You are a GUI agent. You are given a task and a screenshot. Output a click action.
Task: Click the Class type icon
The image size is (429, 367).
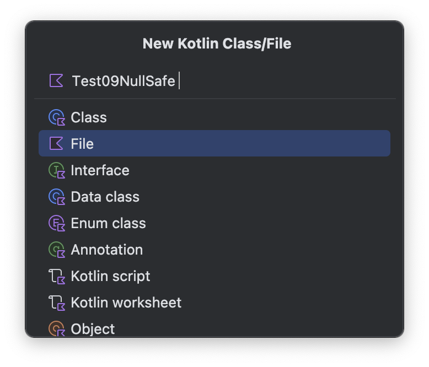click(57, 117)
